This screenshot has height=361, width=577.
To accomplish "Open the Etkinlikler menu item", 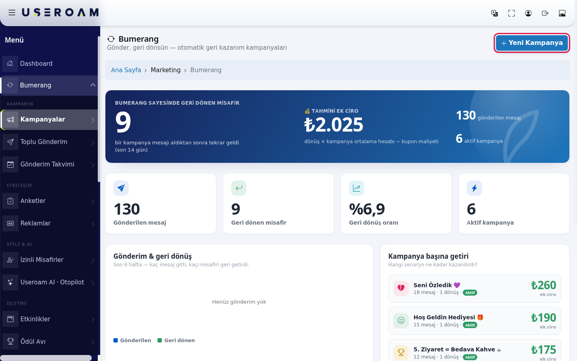I will tap(49, 319).
